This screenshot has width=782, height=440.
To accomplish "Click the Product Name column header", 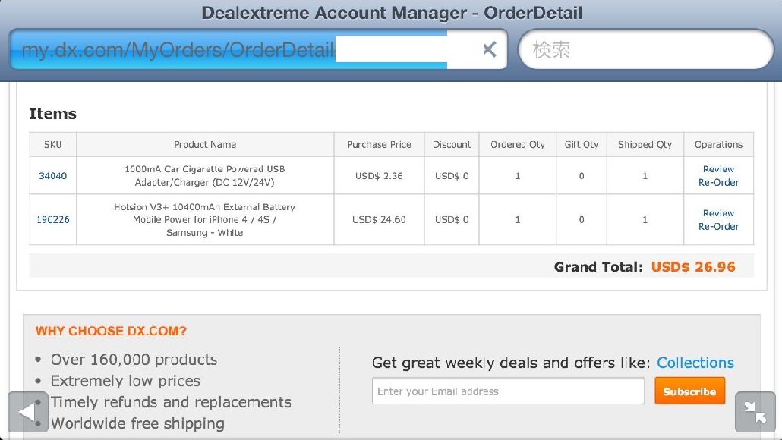I will 205,144.
